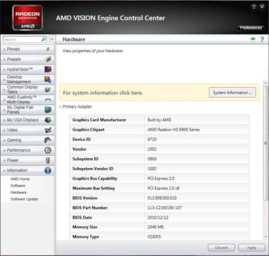The width and height of the screenshot is (269, 256).
Task: Click the scrollbar down arrow
Action: (266, 236)
